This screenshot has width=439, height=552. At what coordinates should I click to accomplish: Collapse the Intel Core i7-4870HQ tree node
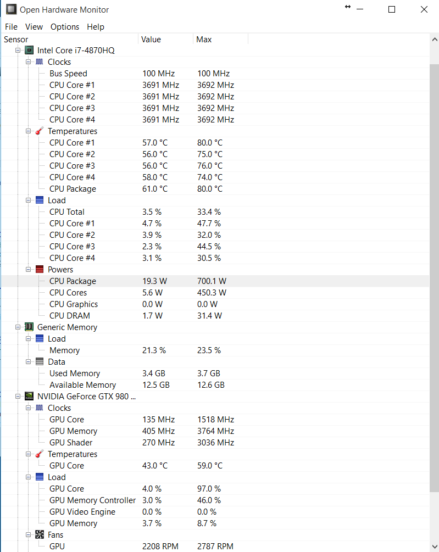click(18, 50)
